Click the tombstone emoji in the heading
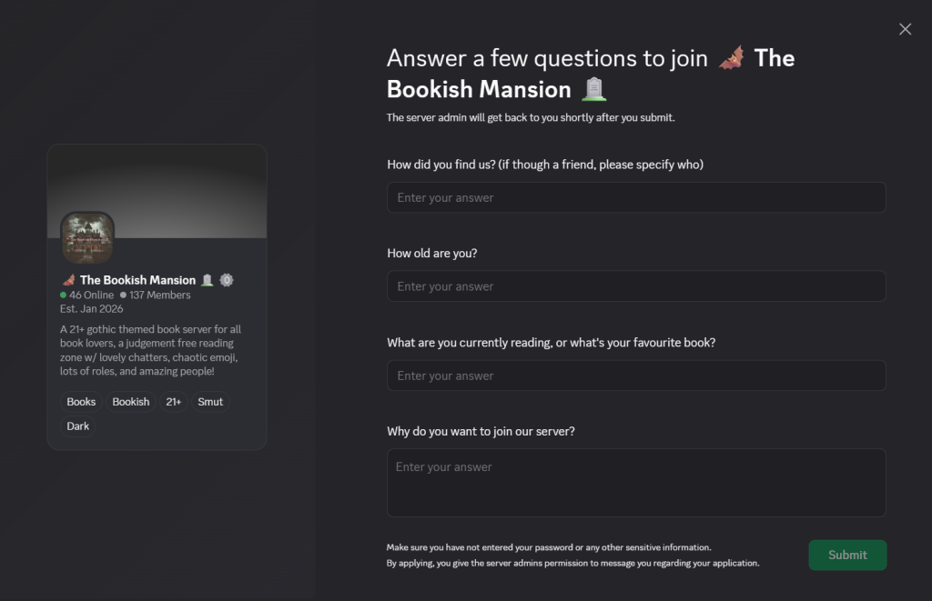 594,89
